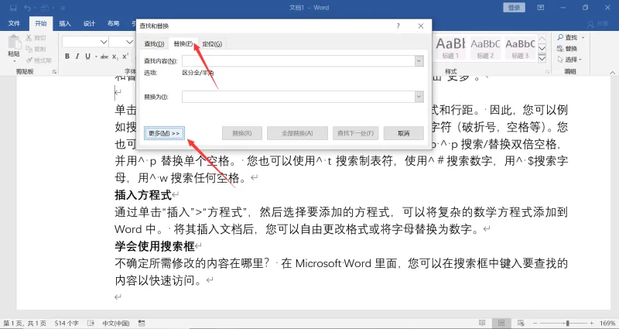Collapse the ribbon with the chevron

click(612, 72)
